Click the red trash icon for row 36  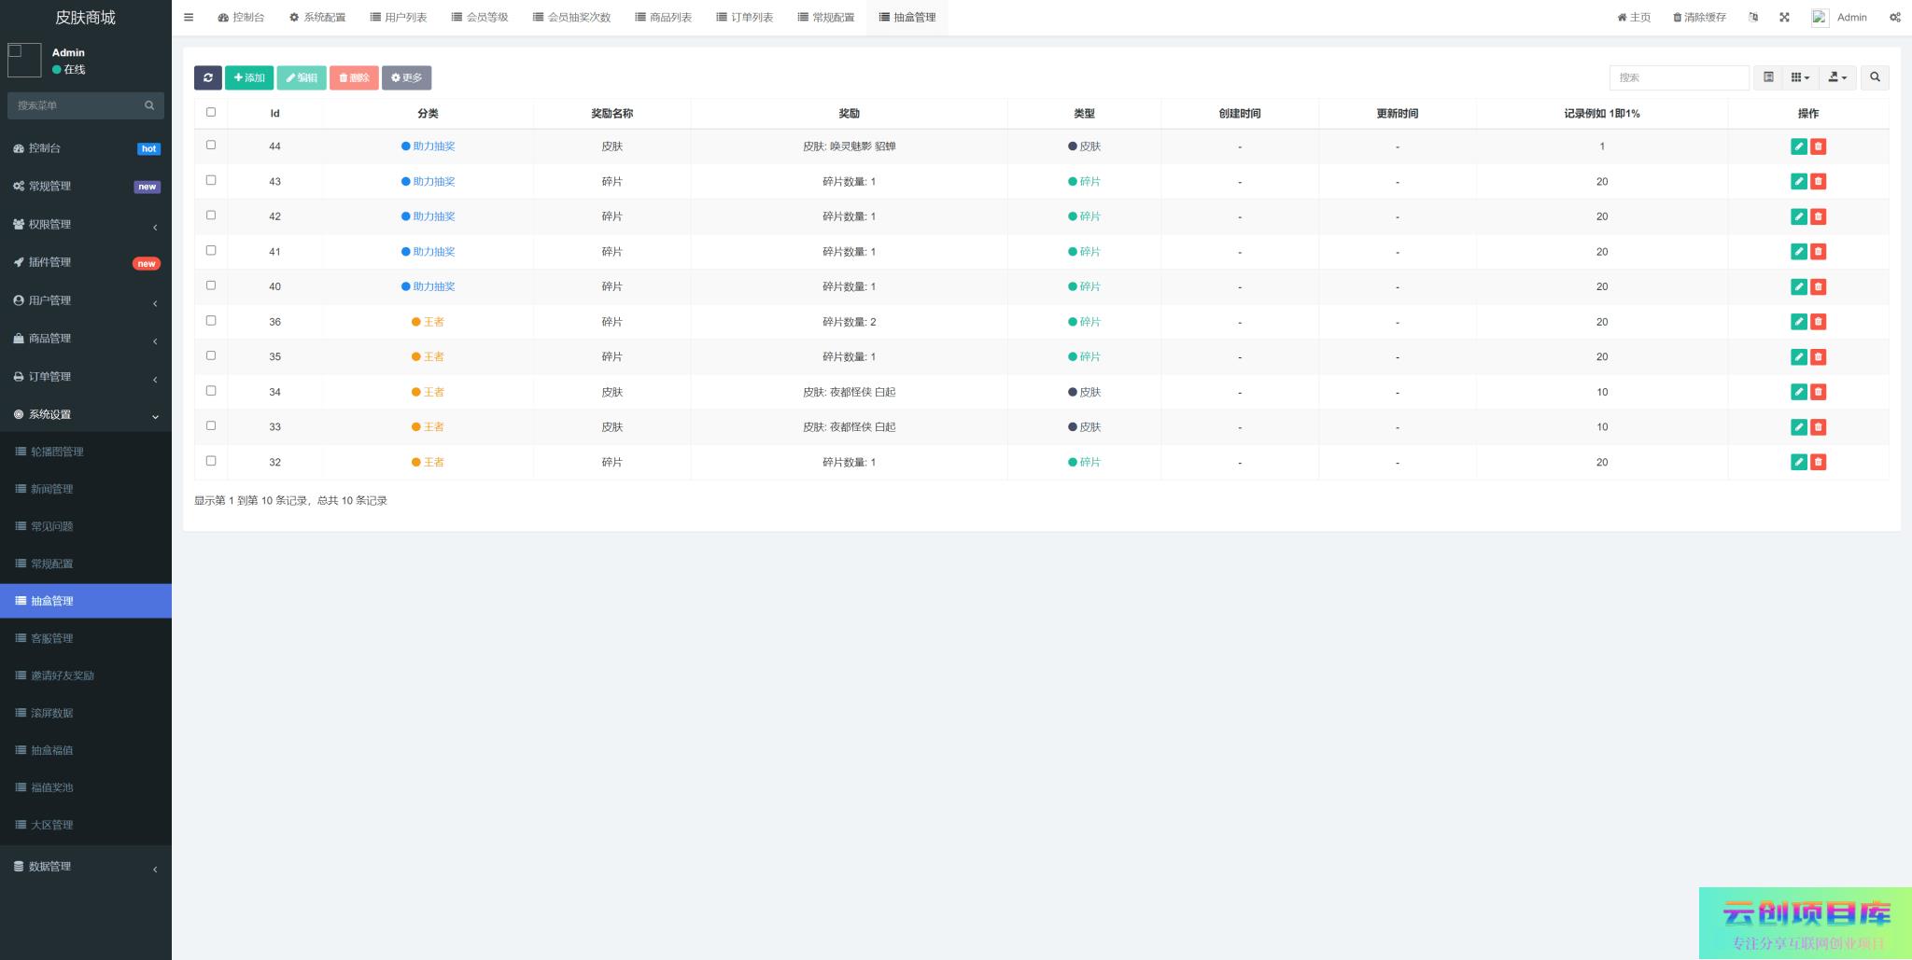click(1818, 322)
